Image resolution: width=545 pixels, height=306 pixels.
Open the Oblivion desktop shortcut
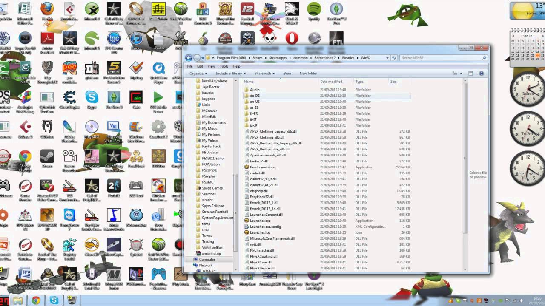coord(47,130)
